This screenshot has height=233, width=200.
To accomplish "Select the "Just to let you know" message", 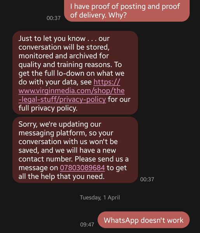I will pyautogui.click(x=75, y=73).
